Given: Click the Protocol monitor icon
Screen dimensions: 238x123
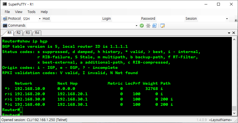Looking at the screenshot, I should (x=5, y=19).
